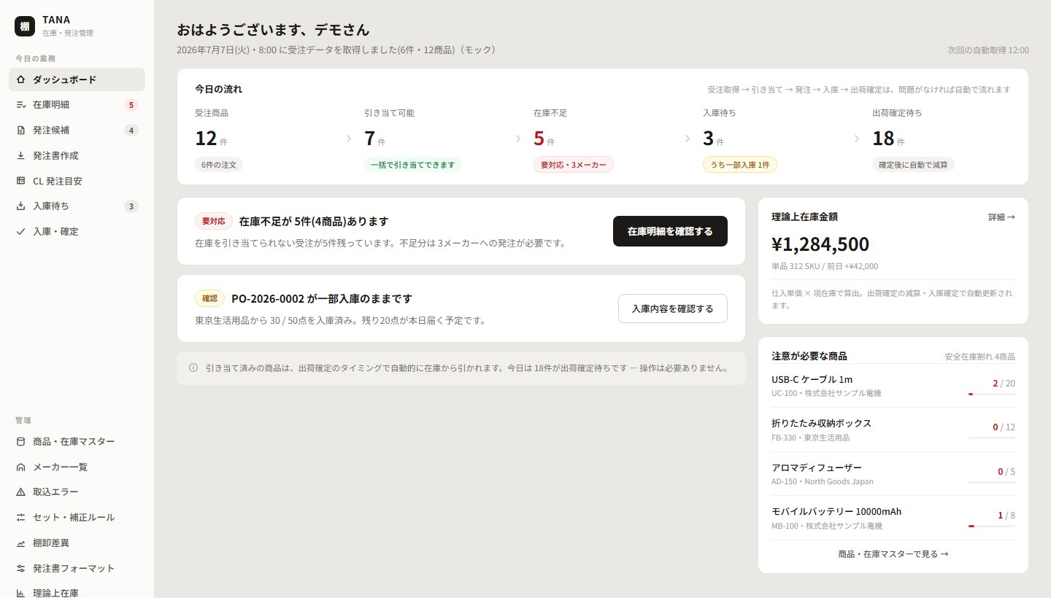Open the ダッシュボード menu item
This screenshot has height=598, width=1051.
pos(77,79)
